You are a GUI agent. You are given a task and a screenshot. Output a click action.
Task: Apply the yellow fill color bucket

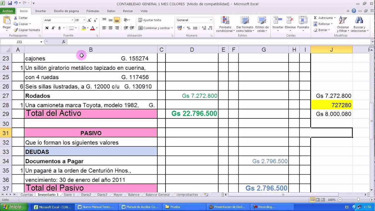pos(83,28)
